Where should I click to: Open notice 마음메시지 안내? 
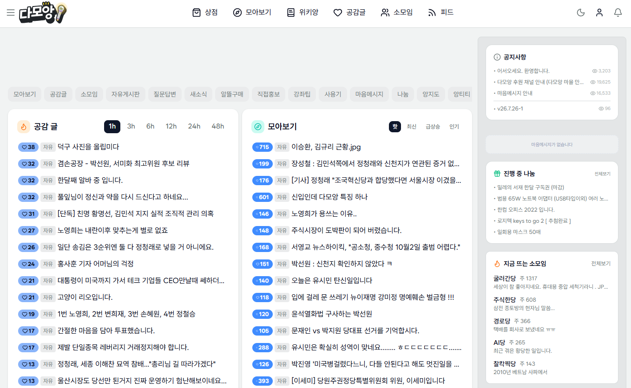(515, 93)
